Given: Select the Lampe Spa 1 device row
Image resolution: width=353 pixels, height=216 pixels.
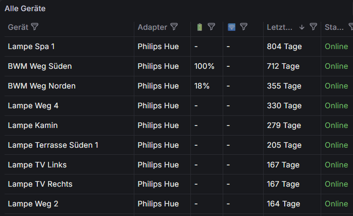Looking at the screenshot, I should [31, 47].
